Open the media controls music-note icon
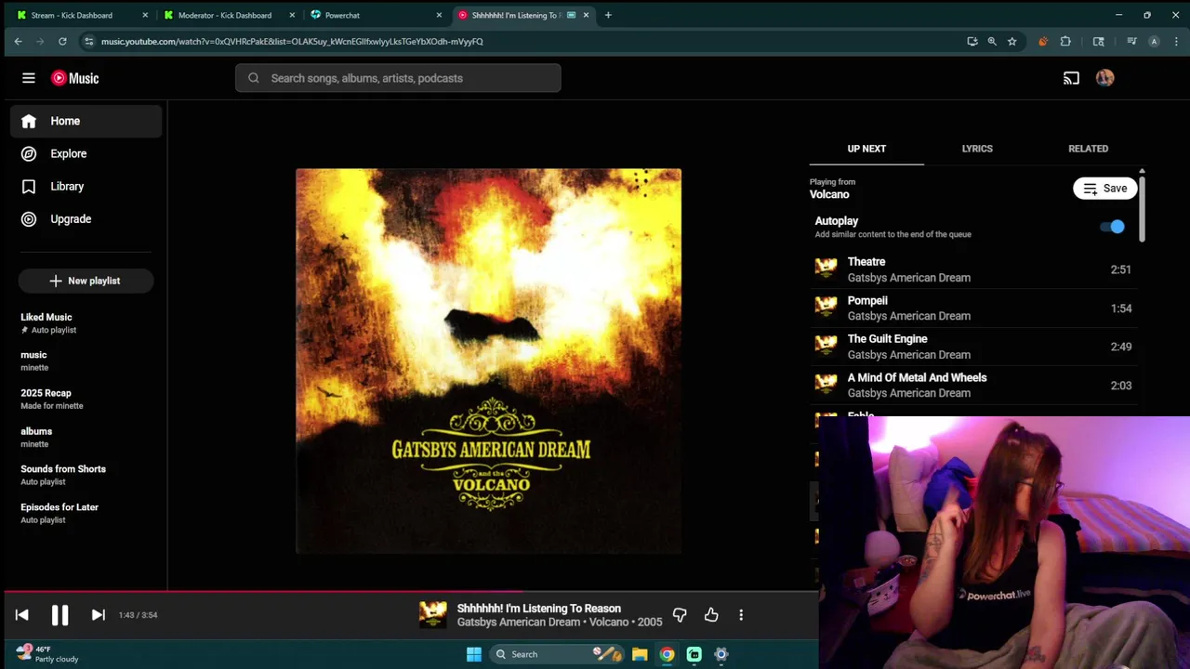Viewport: 1190px width, 669px height. [1131, 41]
